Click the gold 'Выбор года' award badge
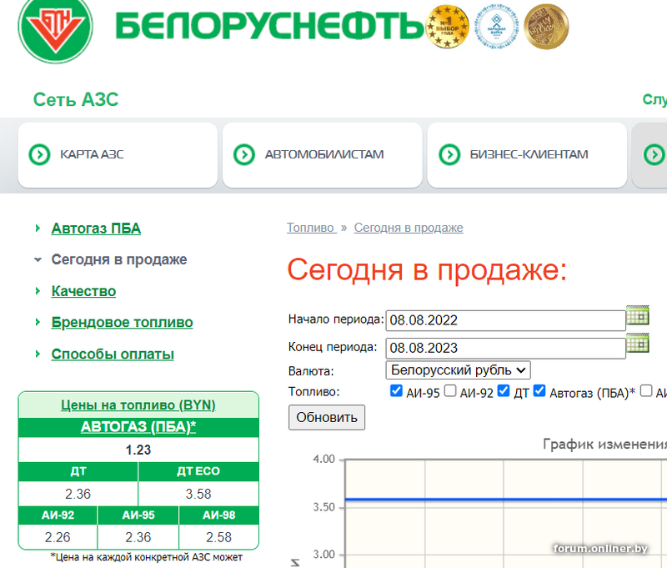The image size is (667, 568). pyautogui.click(x=447, y=27)
